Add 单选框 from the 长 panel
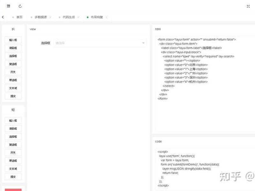This screenshot has height=191, width=255. pos(13,80)
